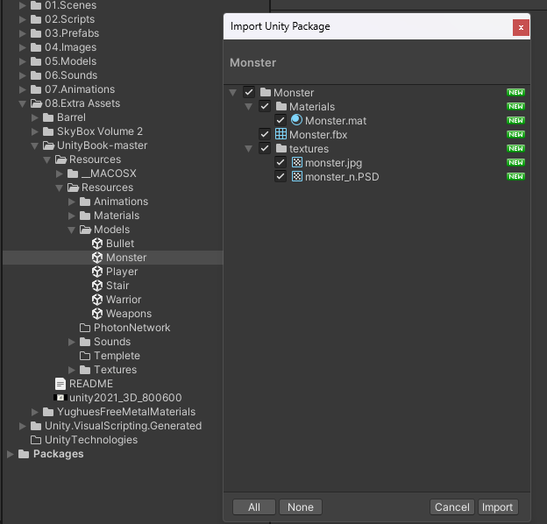547x524 pixels.
Task: Uncheck the Monster.mat checkbox
Action: (281, 120)
